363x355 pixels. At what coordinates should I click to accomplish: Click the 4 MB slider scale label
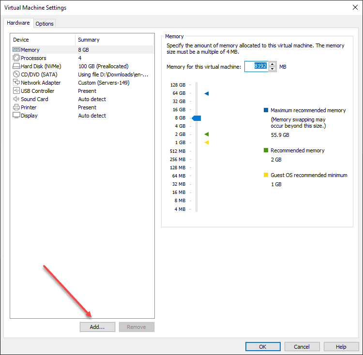coord(180,209)
